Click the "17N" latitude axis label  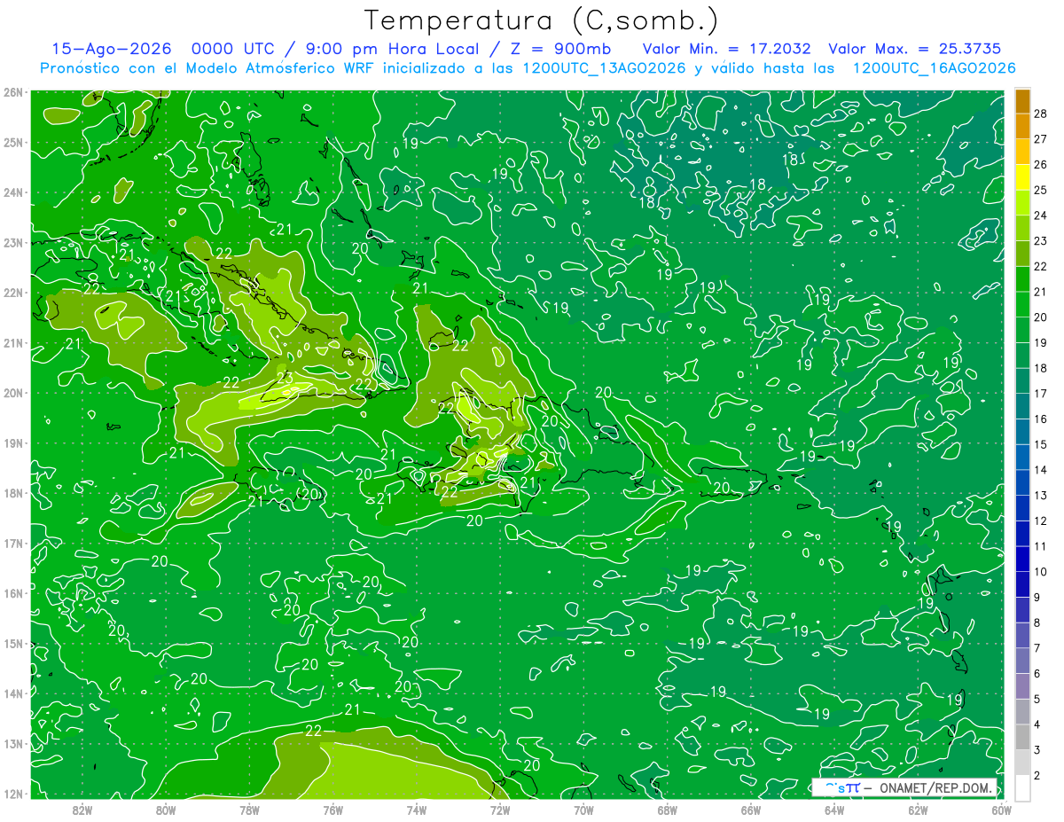click(13, 544)
